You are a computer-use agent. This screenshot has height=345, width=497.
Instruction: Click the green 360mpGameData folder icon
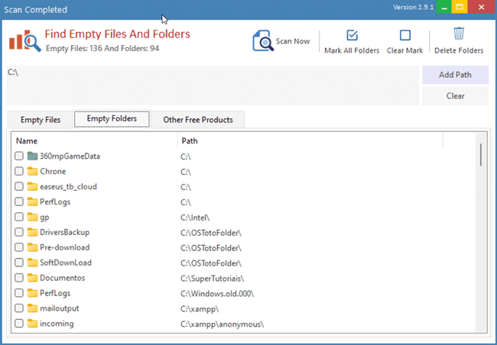[32, 156]
